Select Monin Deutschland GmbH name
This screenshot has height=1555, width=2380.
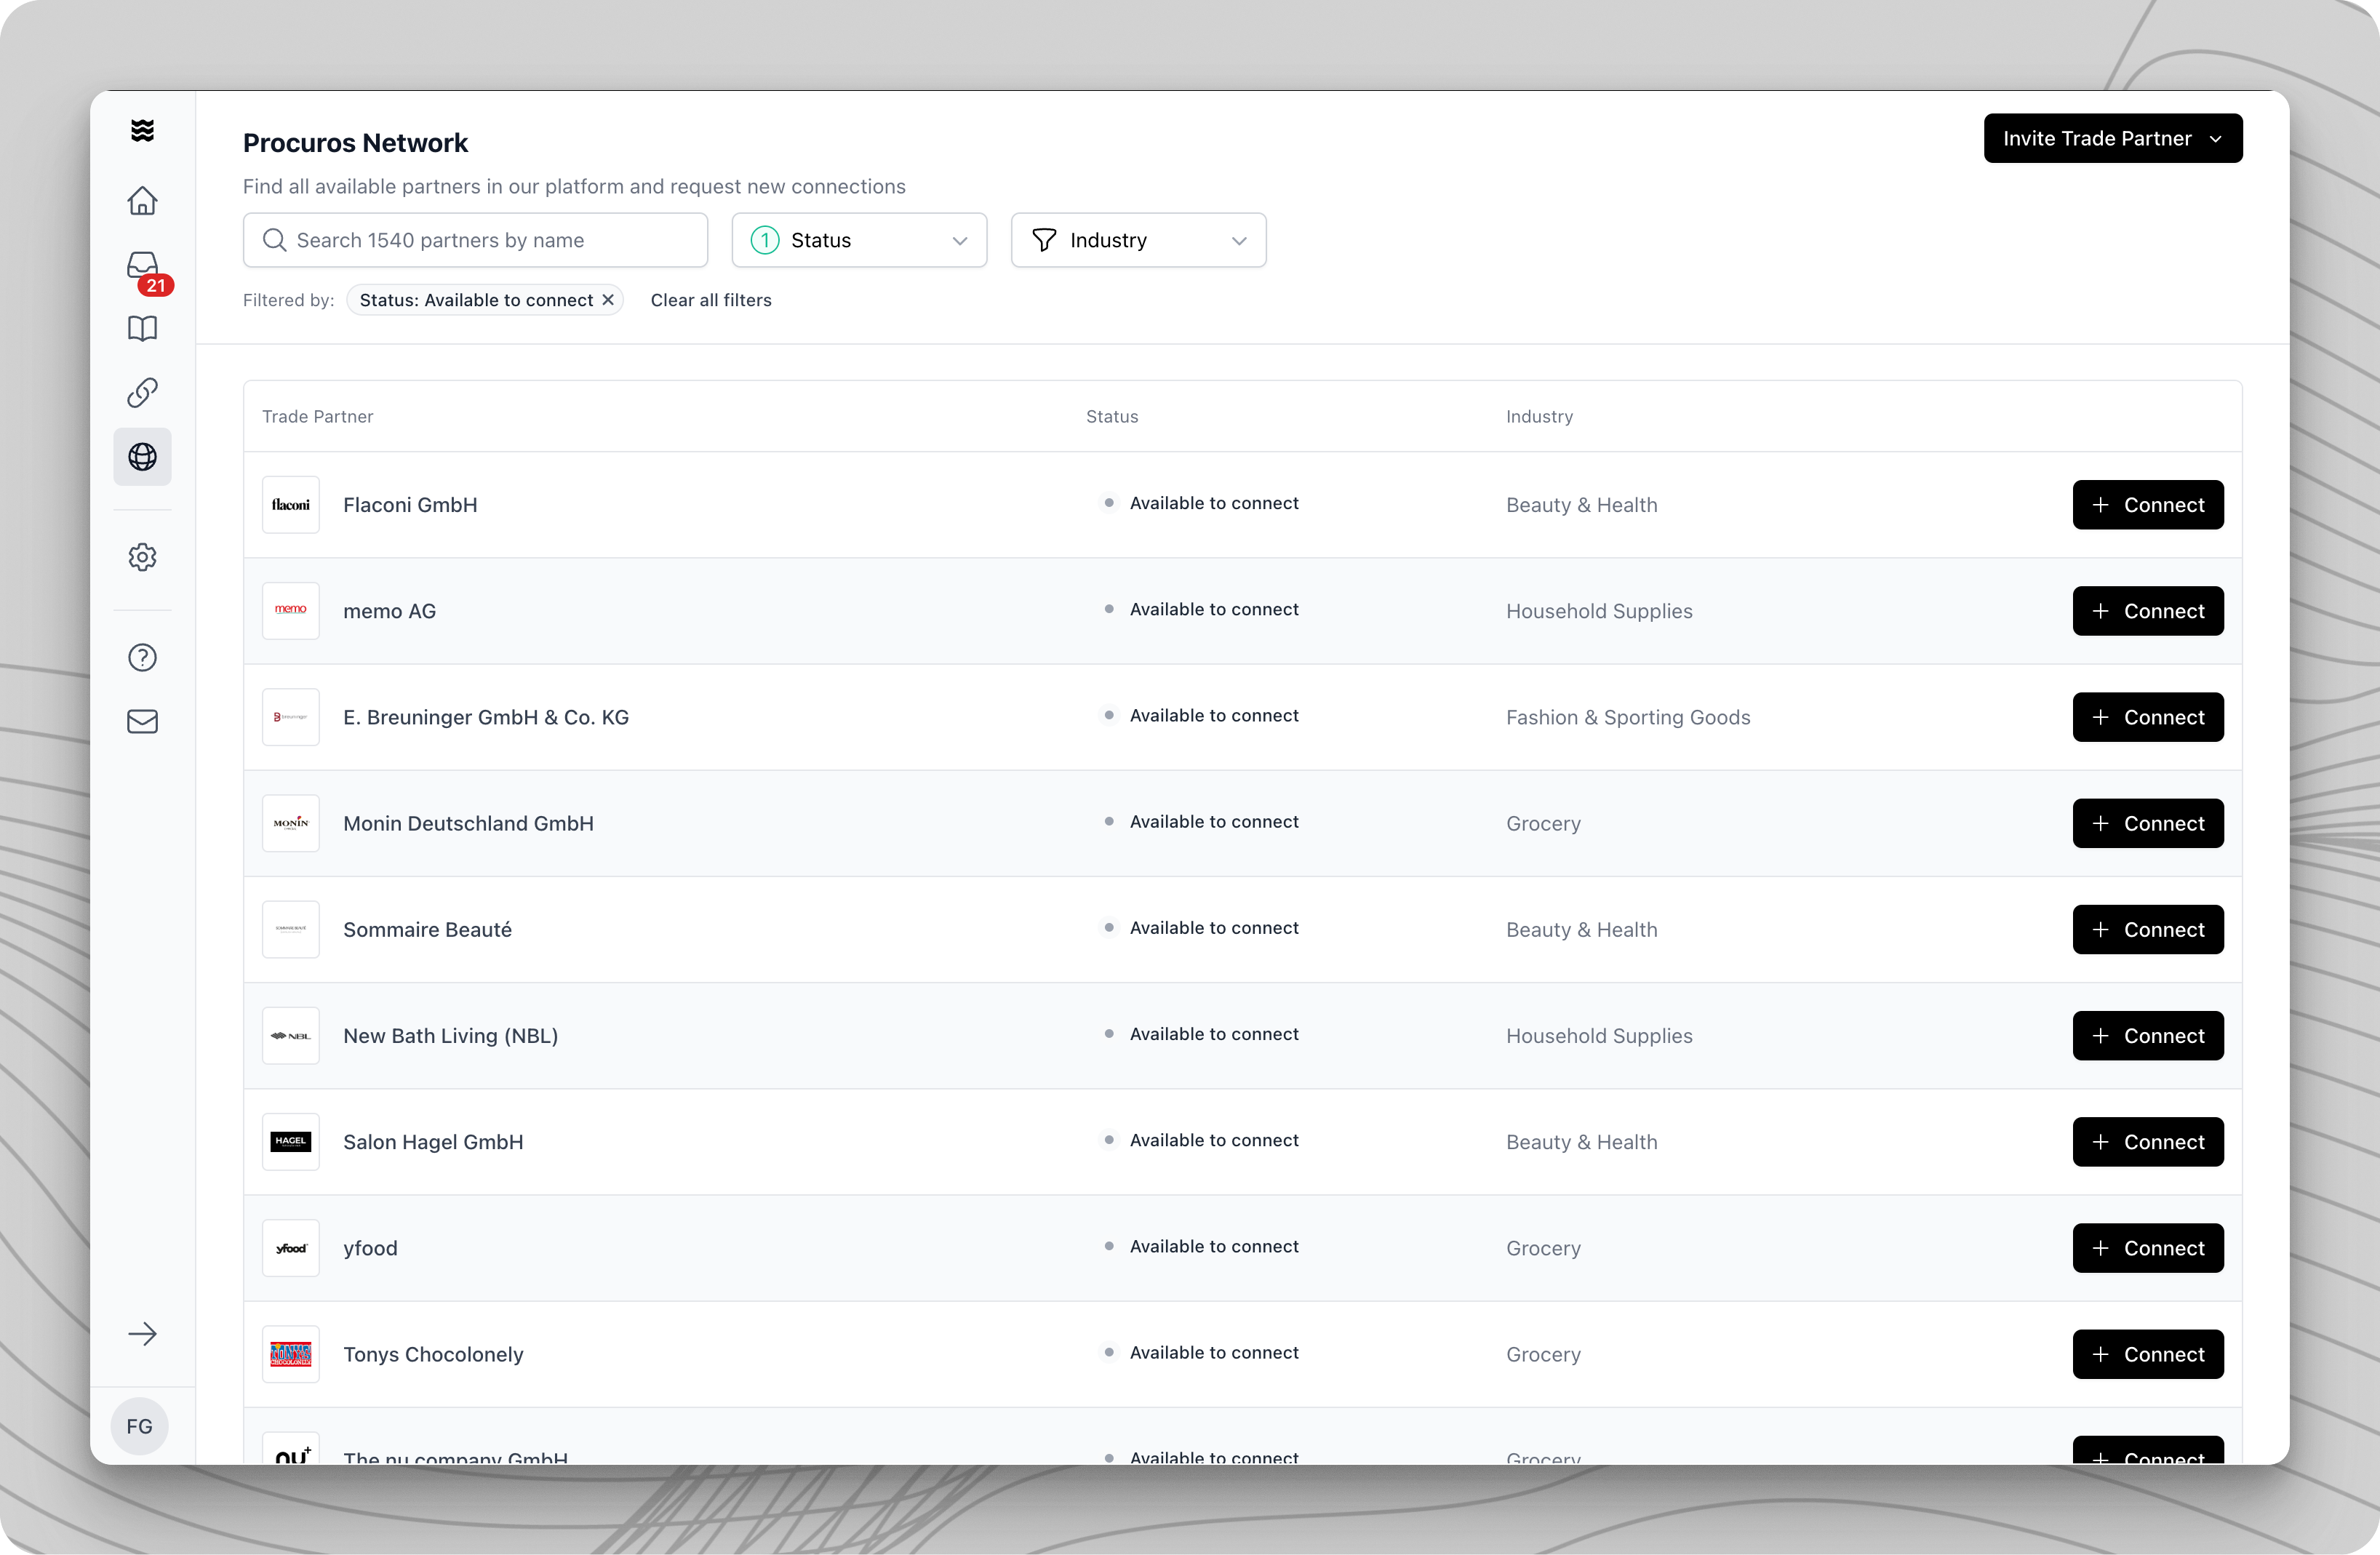click(x=468, y=823)
